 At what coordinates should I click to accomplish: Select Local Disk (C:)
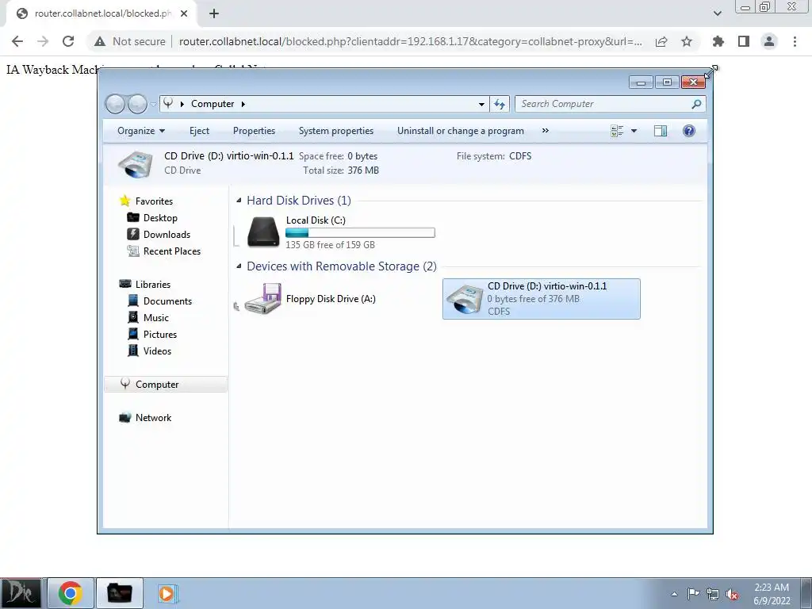(x=340, y=232)
